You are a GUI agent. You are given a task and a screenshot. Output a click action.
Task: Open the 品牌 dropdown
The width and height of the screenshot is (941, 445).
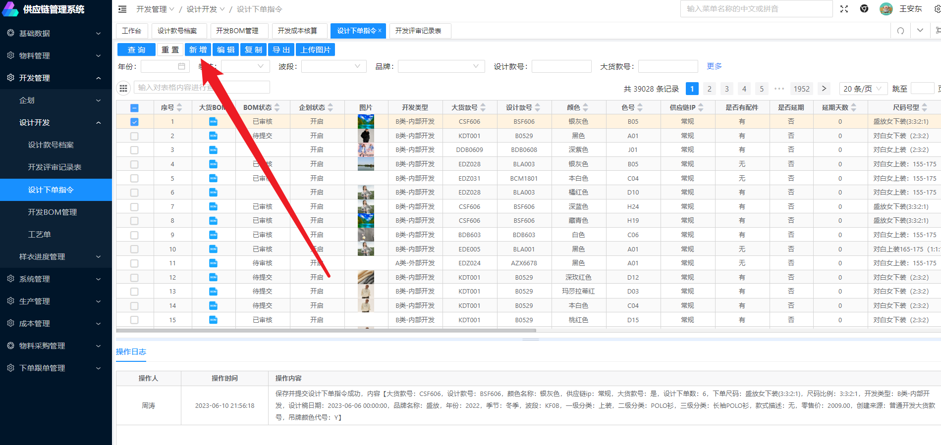coord(441,66)
